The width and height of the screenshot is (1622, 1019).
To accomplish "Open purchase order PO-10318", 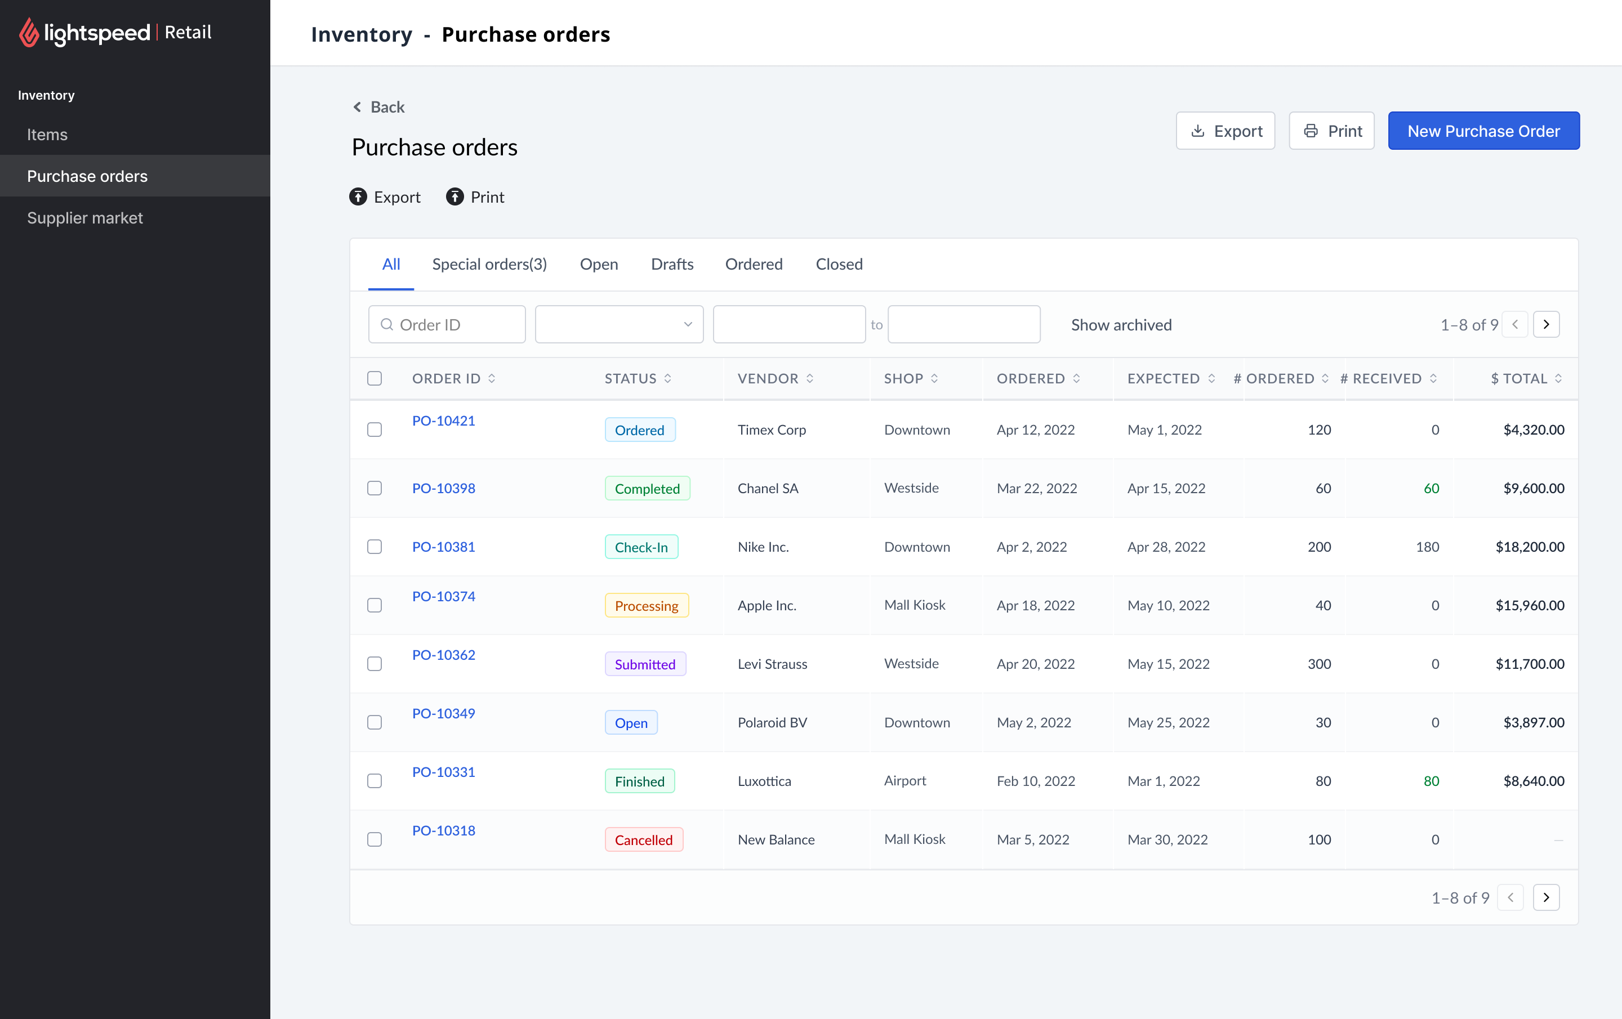I will coord(444,830).
